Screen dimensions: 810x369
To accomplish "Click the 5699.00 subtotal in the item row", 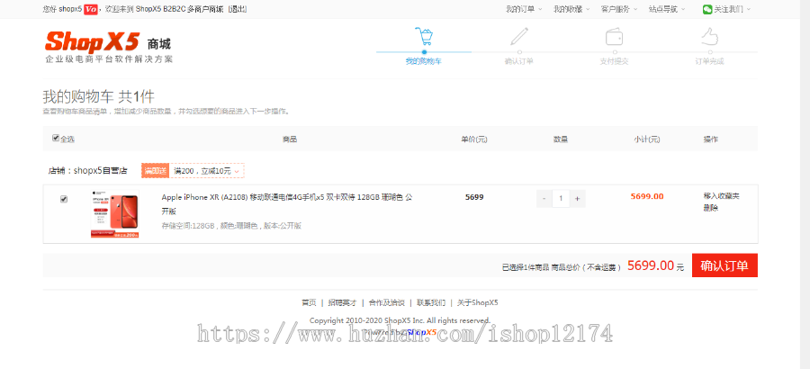I will coord(647,196).
